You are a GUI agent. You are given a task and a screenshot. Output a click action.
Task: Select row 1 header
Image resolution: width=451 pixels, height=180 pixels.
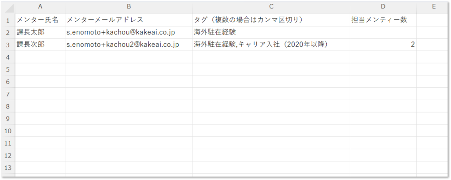coord(8,20)
